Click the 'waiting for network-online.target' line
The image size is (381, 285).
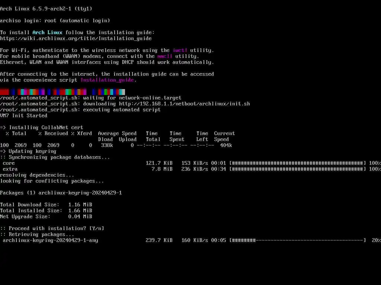tap(91, 98)
